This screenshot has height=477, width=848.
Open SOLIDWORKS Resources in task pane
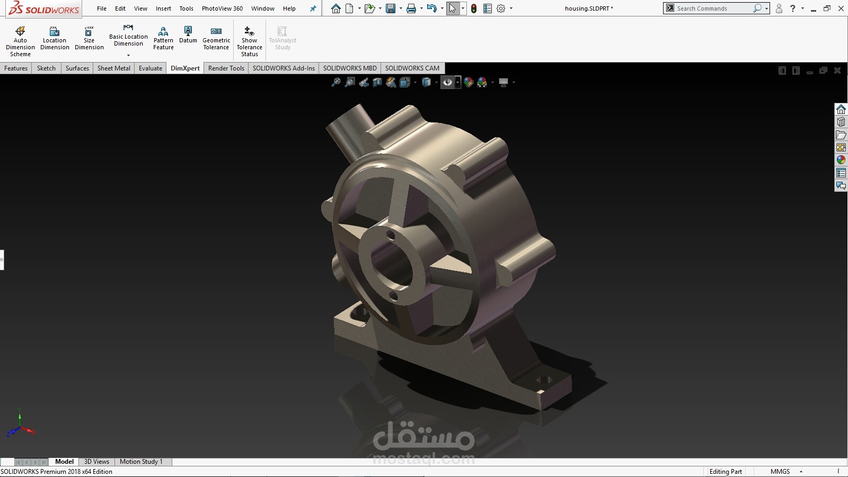841,109
